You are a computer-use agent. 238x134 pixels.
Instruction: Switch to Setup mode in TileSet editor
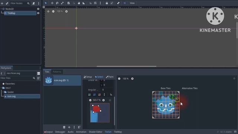coord(88,77)
